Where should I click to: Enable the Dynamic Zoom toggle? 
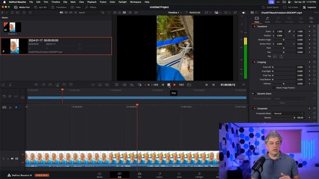(x=253, y=93)
